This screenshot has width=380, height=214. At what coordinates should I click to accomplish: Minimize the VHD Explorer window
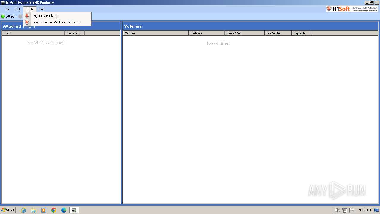click(x=367, y=3)
